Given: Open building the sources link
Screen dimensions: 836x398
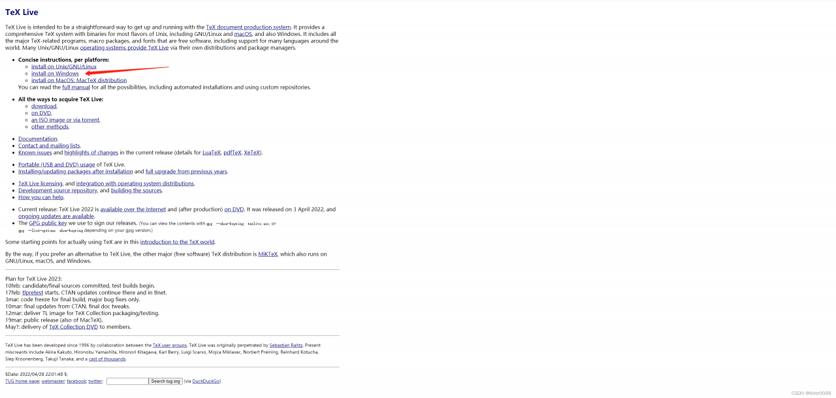Looking at the screenshot, I should click(137, 190).
